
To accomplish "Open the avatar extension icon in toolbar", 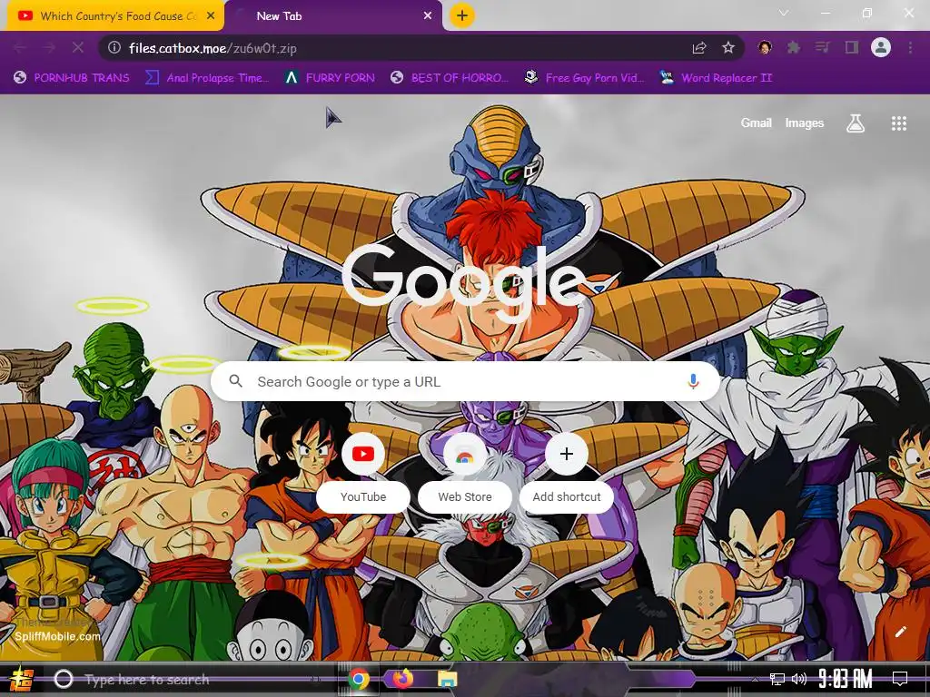I will [765, 47].
